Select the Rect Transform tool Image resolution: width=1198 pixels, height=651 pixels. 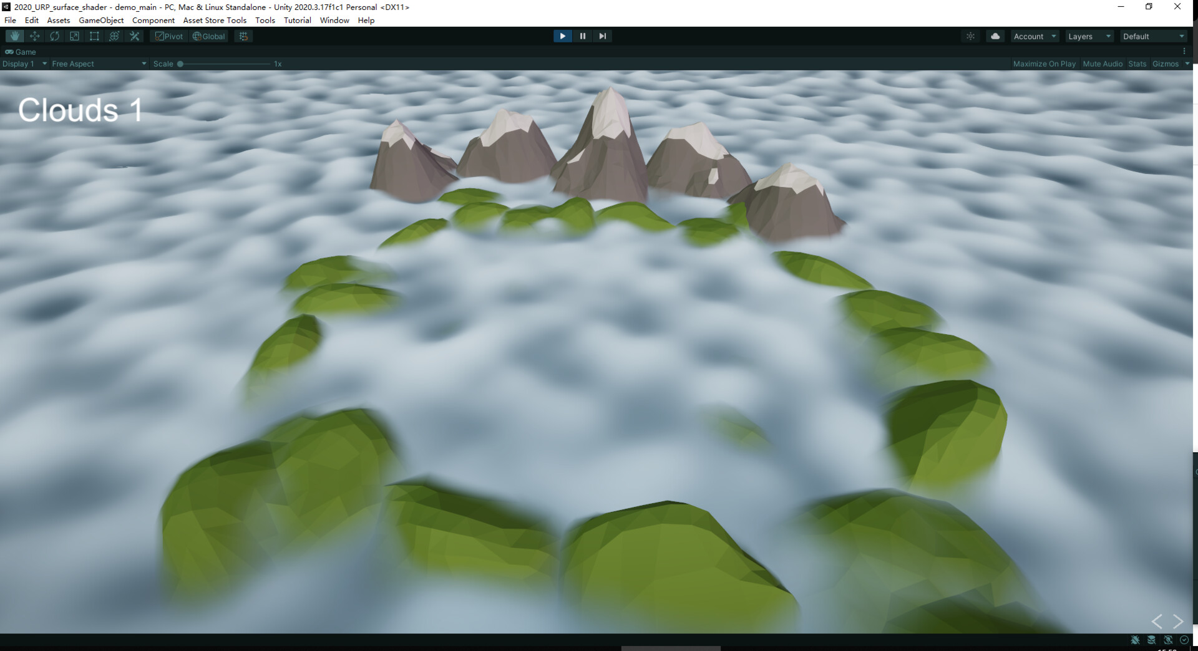pyautogui.click(x=94, y=36)
